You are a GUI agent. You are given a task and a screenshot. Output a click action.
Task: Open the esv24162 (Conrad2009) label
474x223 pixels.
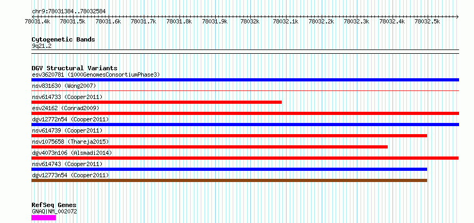pyautogui.click(x=66, y=108)
